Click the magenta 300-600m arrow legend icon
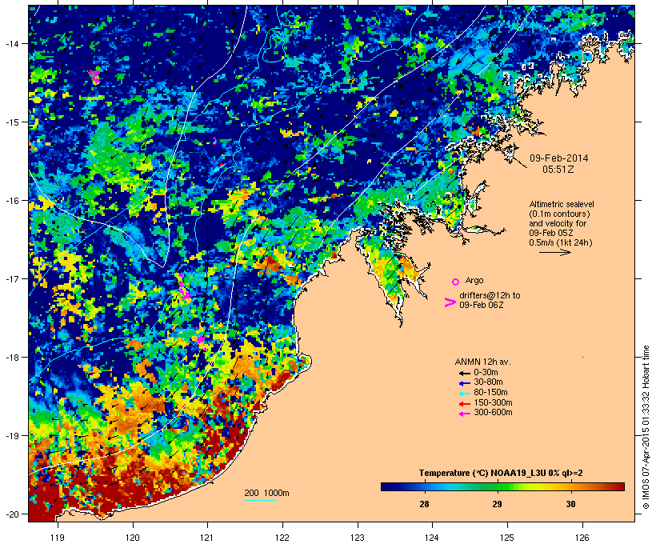Viewport: 656px width, 544px height. 464,414
